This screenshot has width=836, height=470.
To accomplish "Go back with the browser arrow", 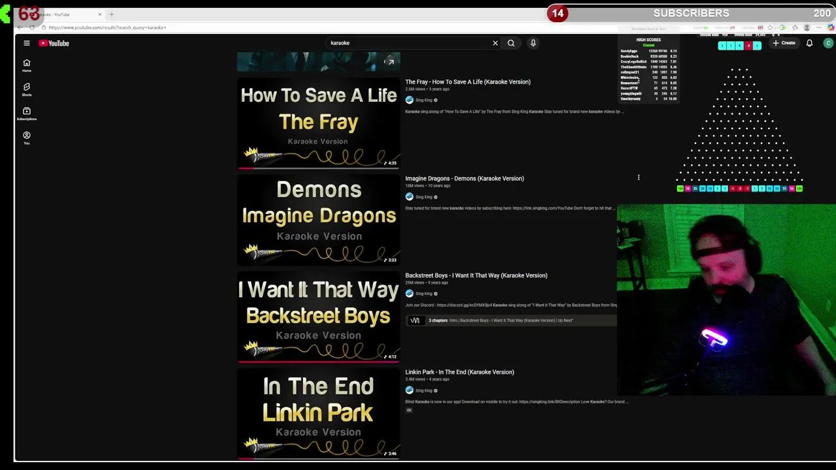I will 20,27.
